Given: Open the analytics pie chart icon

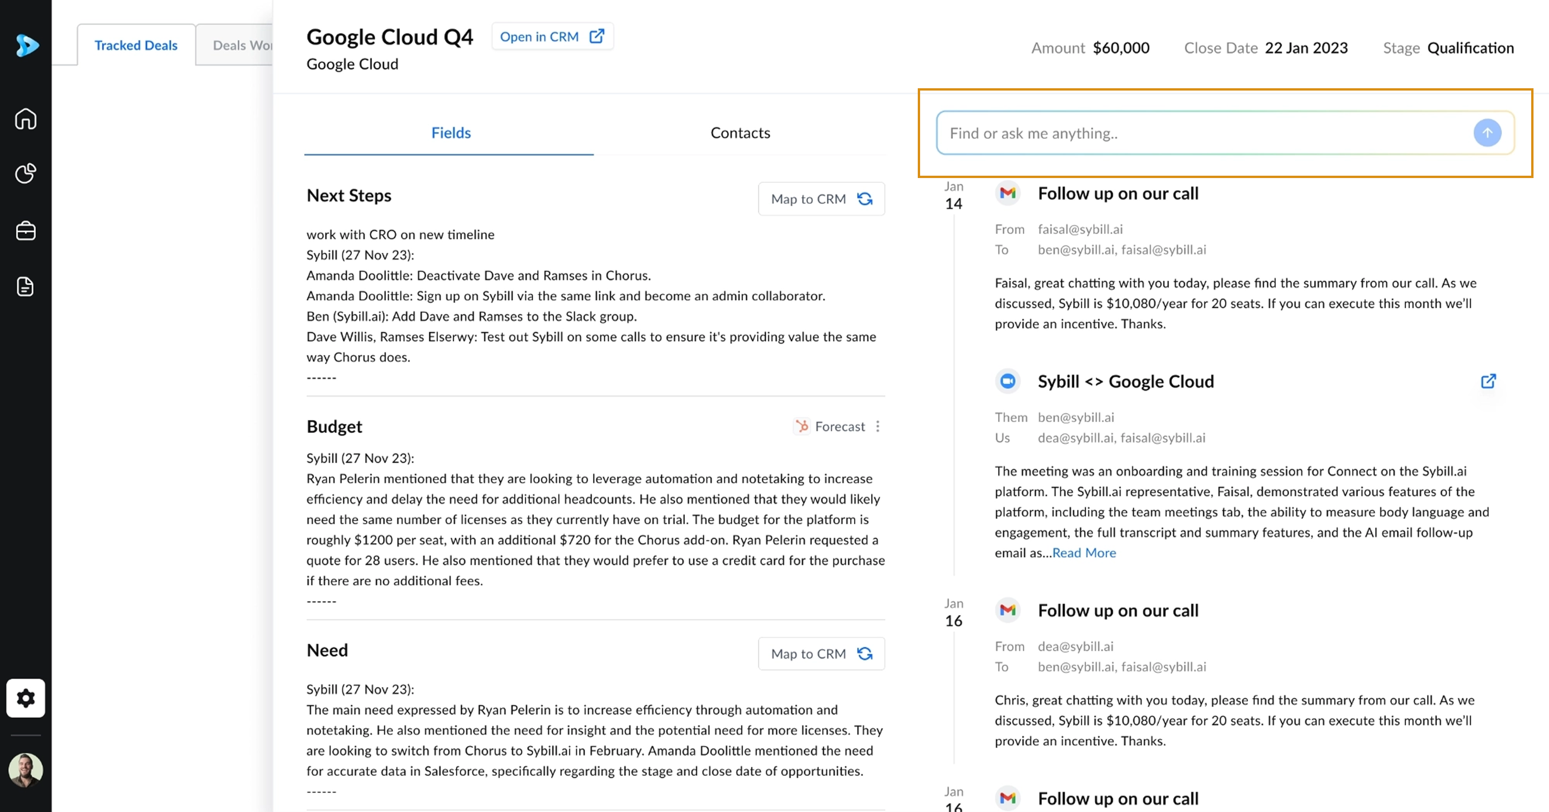Looking at the screenshot, I should tap(26, 173).
